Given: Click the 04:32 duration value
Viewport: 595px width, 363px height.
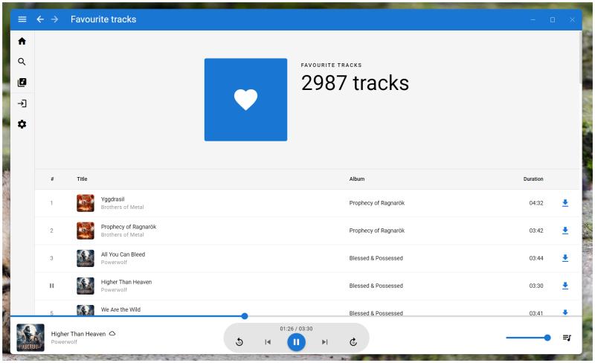Looking at the screenshot, I should [536, 203].
